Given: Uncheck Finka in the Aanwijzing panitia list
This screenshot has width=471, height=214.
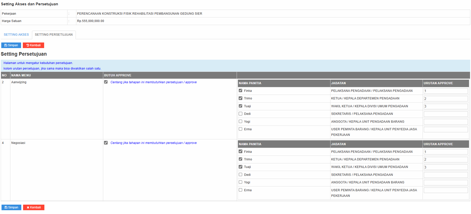Looking at the screenshot, I should pos(240,91).
